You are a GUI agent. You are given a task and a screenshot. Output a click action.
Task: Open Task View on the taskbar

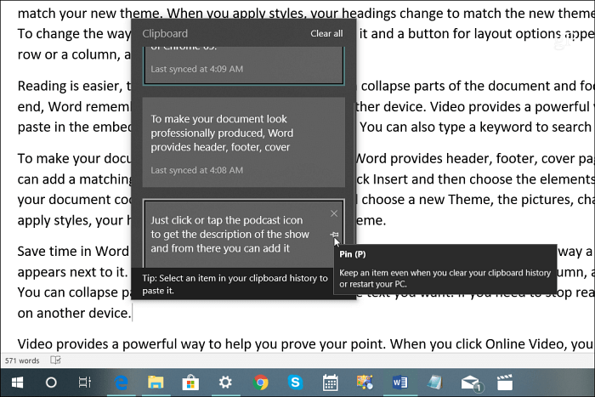click(x=85, y=383)
